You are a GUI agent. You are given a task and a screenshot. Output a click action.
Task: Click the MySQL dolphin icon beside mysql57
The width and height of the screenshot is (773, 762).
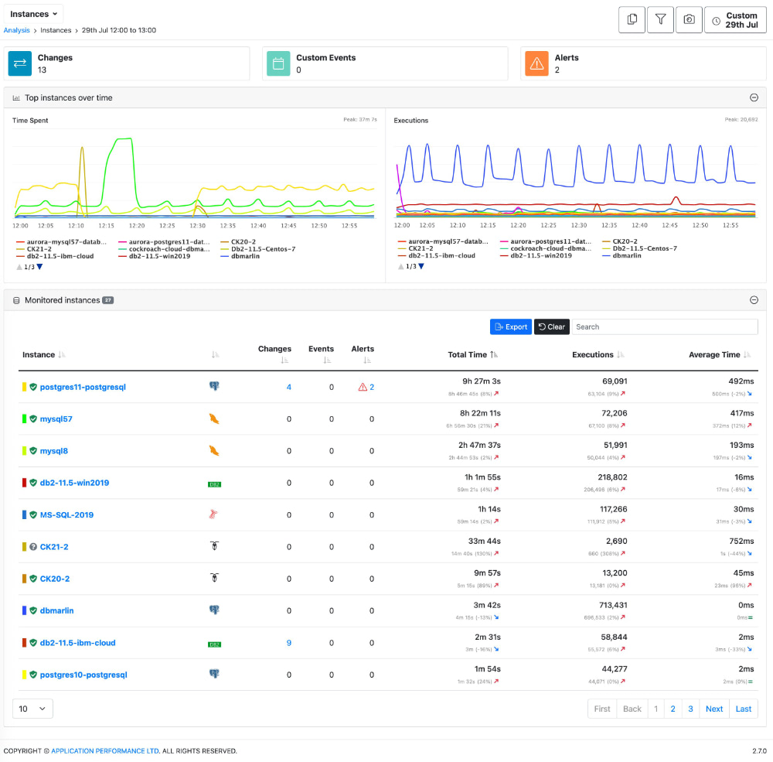click(x=215, y=418)
